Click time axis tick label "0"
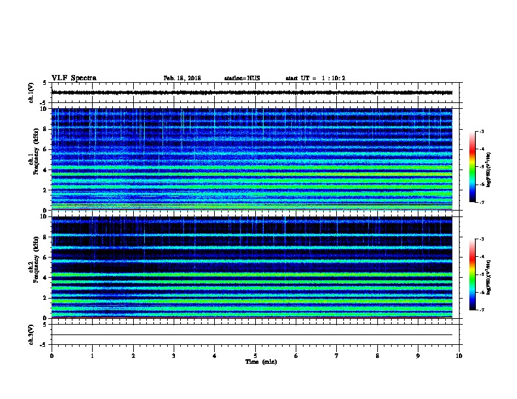517x399 pixels. pos(52,356)
